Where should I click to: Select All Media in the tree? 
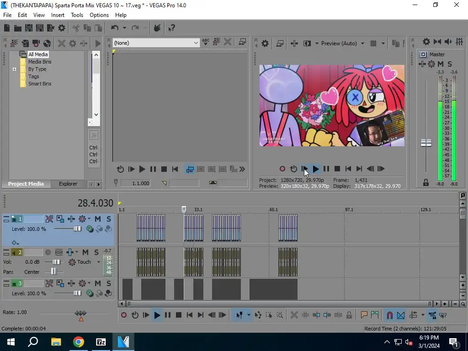coord(38,54)
